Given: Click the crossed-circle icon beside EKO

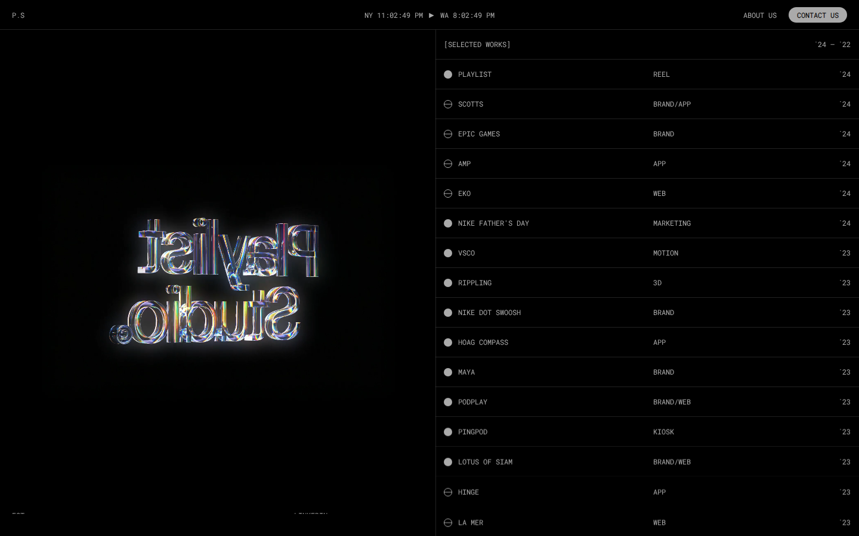Looking at the screenshot, I should coord(448,194).
